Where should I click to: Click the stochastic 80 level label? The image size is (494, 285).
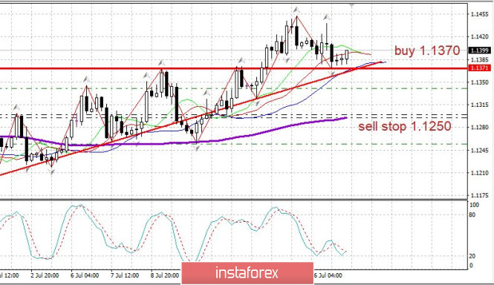click(472, 214)
